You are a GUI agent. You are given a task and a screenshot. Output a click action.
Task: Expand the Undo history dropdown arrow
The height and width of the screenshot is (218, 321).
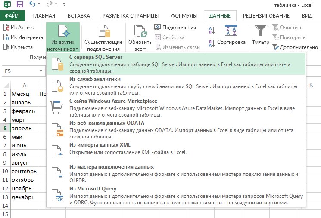point(39,4)
